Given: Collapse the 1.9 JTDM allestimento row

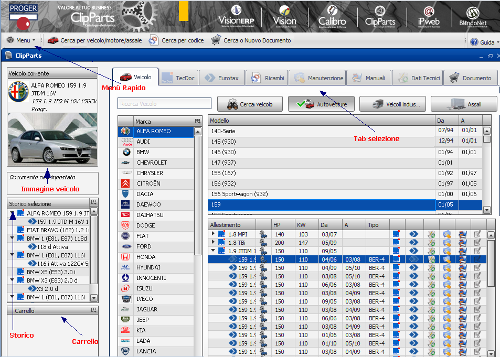Looking at the screenshot, I should 213,251.
